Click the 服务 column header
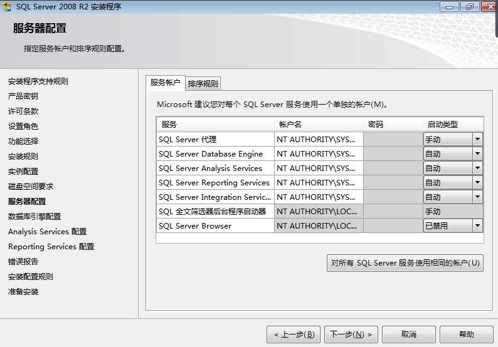The width and height of the screenshot is (498, 347). [x=215, y=125]
